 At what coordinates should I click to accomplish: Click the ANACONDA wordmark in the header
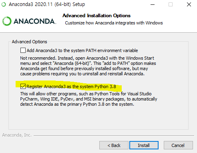coord(35,21)
